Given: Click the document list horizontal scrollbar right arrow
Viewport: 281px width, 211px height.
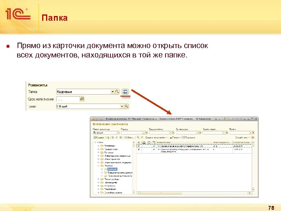Looking at the screenshot, I should [250, 193].
